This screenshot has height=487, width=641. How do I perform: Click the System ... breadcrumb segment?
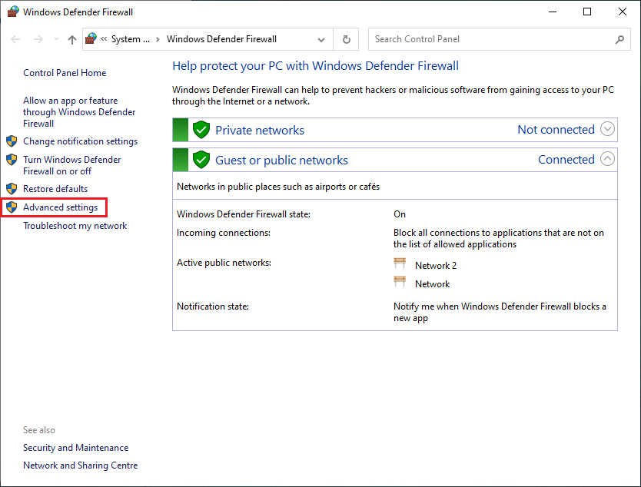pos(131,39)
